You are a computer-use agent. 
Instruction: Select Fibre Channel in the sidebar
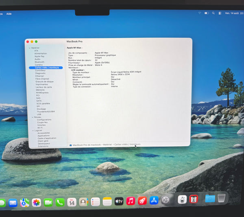tap(42, 79)
